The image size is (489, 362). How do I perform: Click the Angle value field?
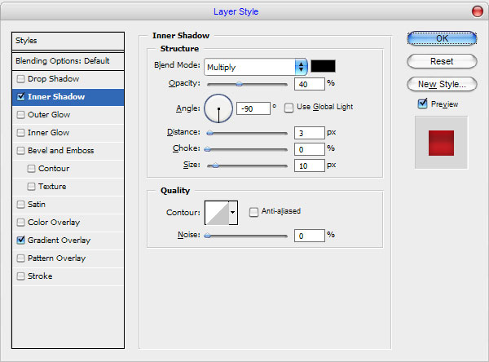coord(253,108)
